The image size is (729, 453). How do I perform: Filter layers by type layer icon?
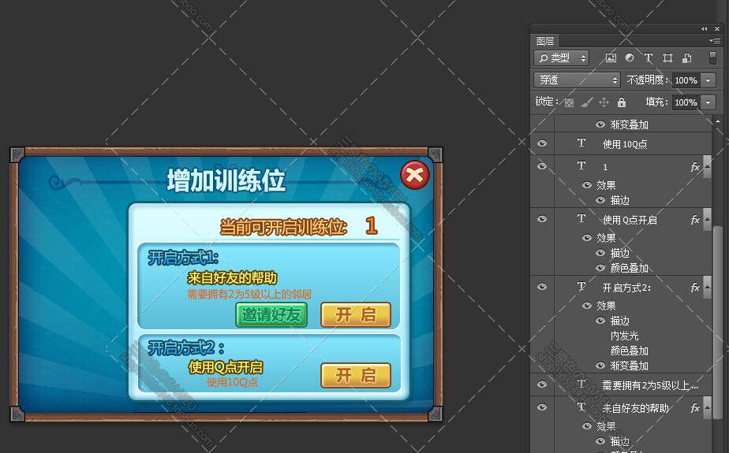649,58
